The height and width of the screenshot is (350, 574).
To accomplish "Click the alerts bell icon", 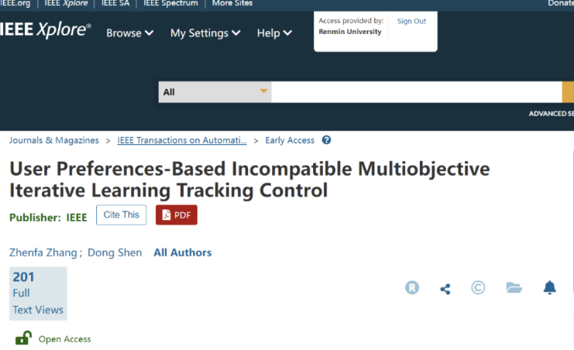I will [549, 288].
